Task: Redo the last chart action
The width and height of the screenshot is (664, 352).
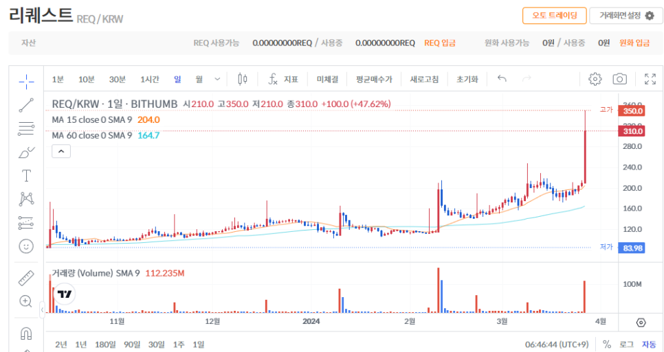Action: click(x=527, y=79)
